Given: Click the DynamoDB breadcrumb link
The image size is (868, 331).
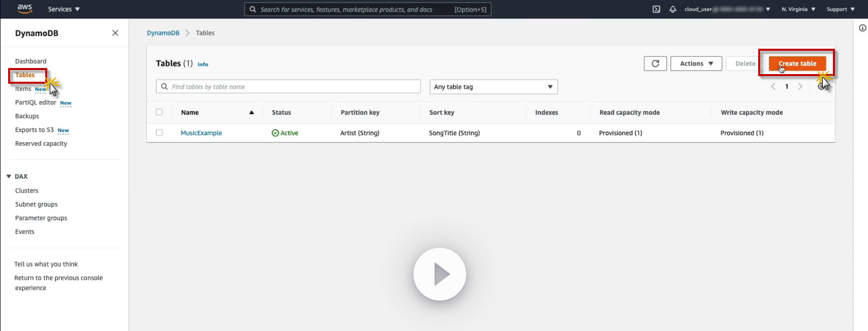Looking at the screenshot, I should [x=163, y=33].
